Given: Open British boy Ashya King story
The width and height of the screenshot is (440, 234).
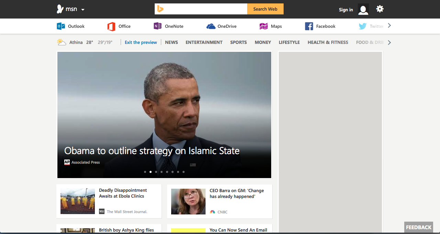Looking at the screenshot, I should click(x=126, y=230).
